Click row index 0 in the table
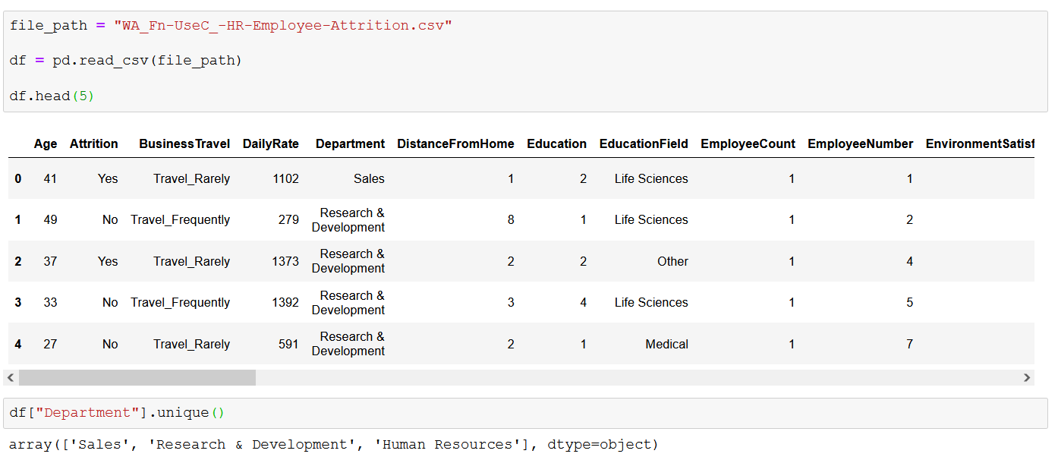1058x460 pixels. [x=18, y=179]
